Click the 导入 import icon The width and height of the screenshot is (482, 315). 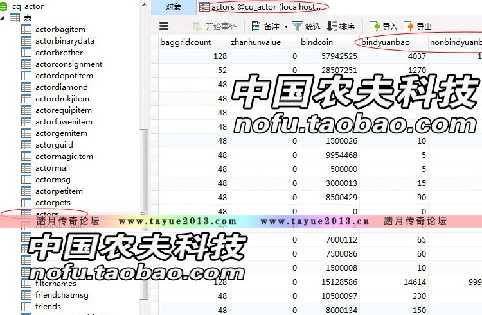[375, 26]
